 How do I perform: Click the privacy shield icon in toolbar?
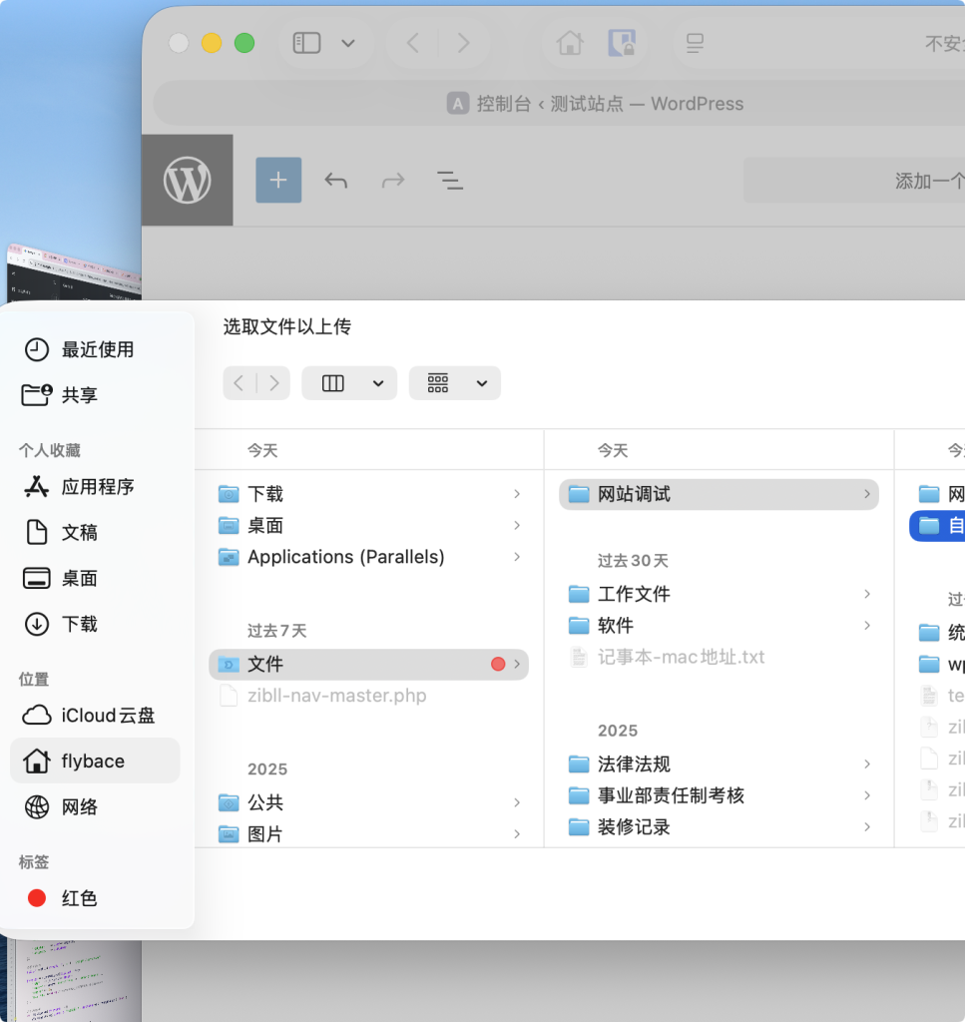click(622, 43)
